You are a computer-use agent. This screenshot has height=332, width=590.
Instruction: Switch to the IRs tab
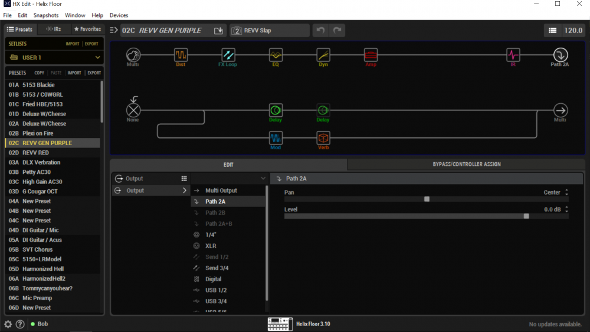click(x=54, y=29)
